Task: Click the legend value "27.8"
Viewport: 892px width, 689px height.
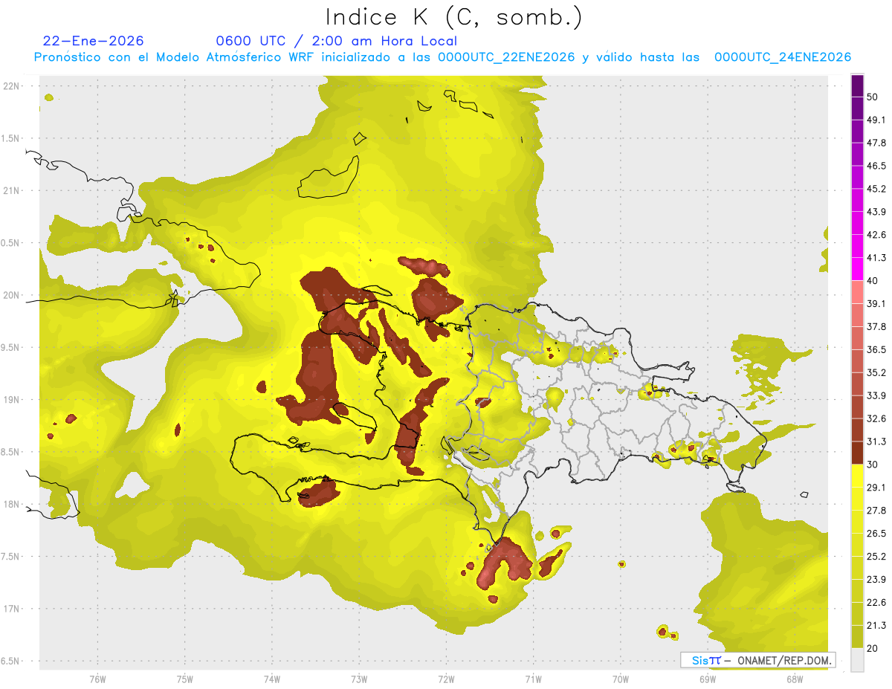Action: point(876,511)
